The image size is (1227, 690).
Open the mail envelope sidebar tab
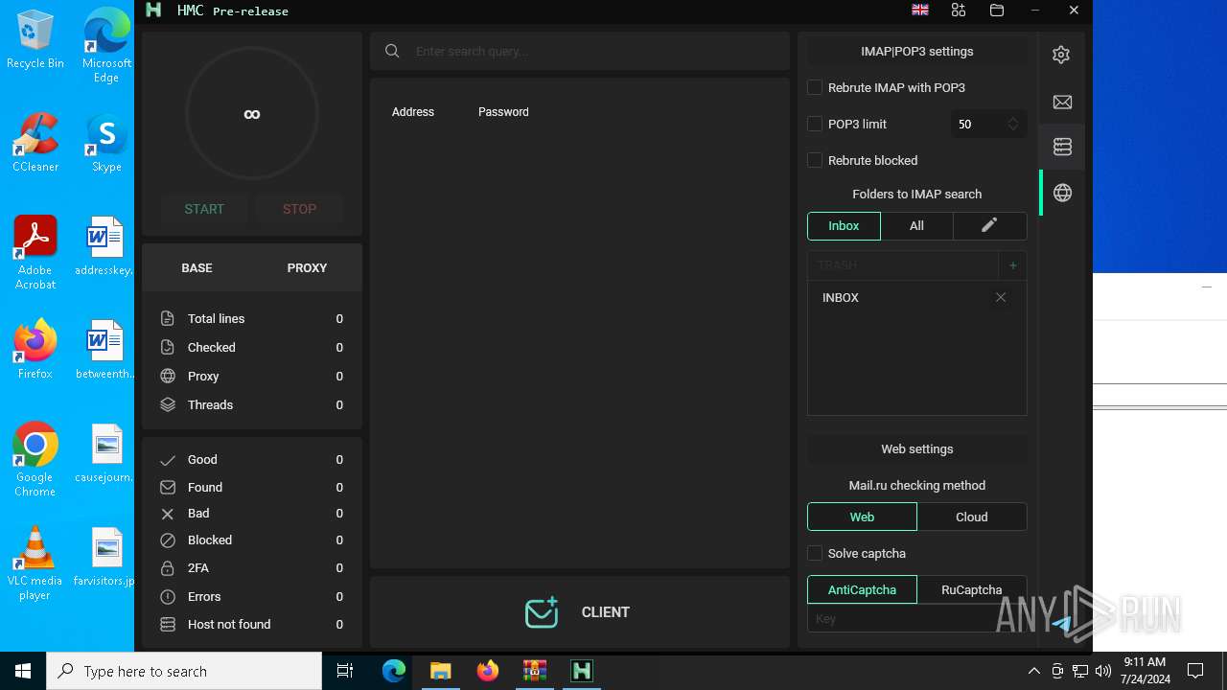(1062, 102)
